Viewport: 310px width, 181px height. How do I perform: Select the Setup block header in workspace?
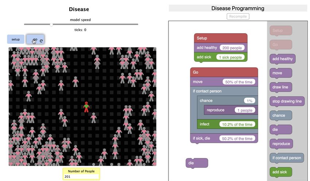pyautogui.click(x=221, y=38)
